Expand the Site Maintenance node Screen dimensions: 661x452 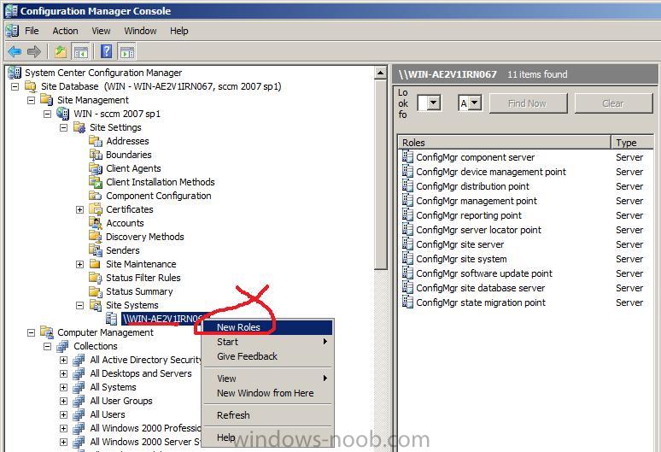point(79,264)
